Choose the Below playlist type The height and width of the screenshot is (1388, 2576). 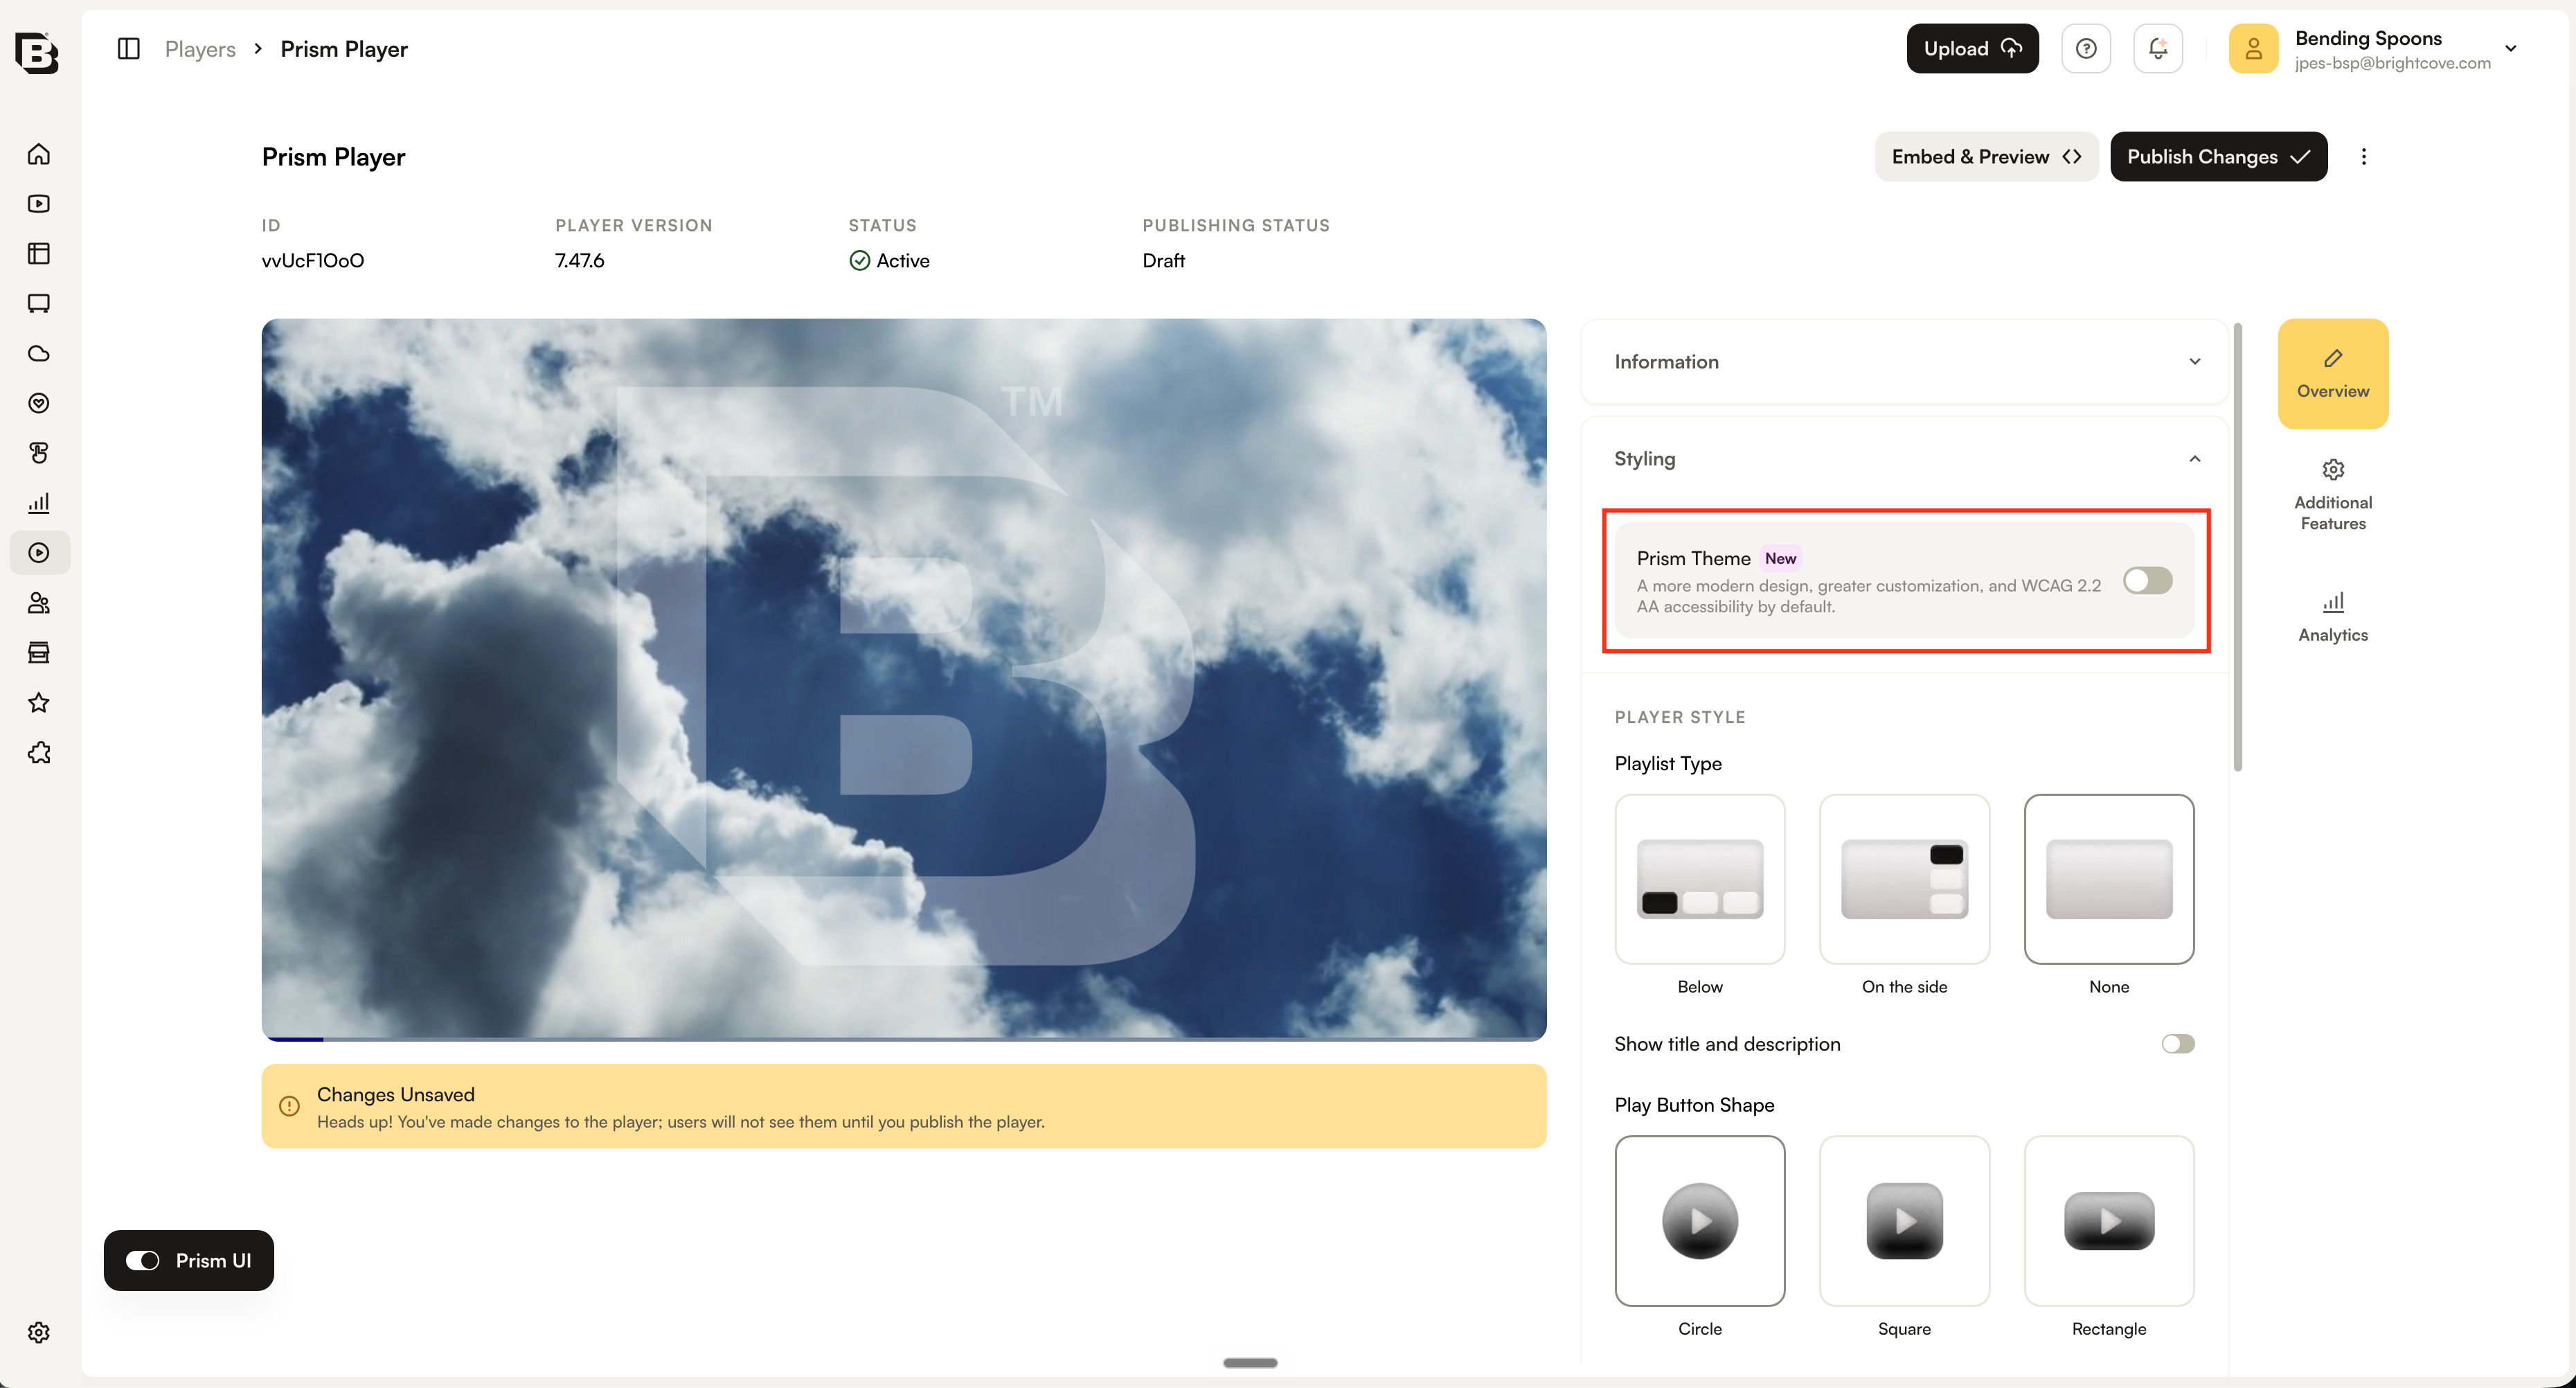(x=1700, y=879)
